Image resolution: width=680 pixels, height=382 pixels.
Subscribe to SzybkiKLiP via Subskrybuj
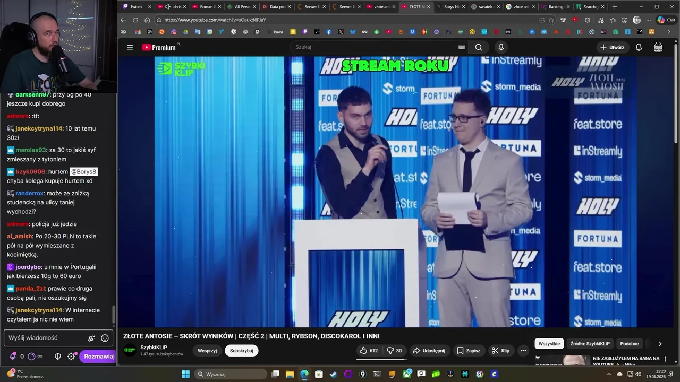[x=241, y=351]
